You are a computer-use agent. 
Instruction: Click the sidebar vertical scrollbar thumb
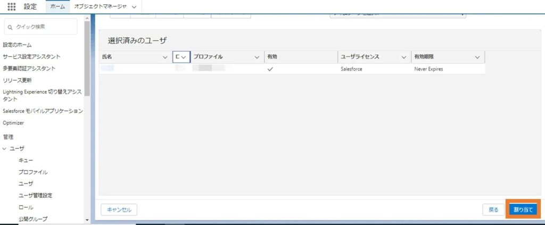87,59
